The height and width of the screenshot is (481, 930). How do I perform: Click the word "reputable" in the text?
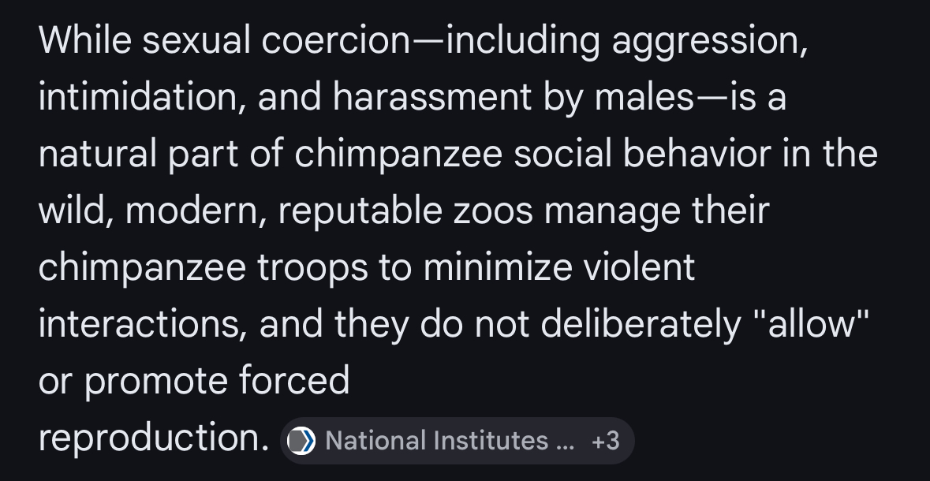click(x=360, y=213)
